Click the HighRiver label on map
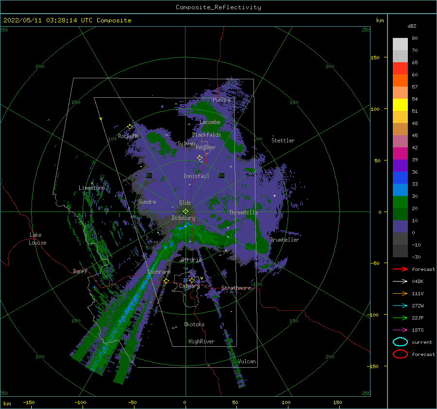 click(202, 341)
